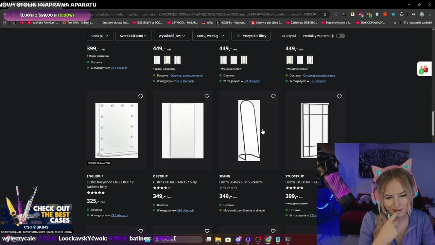Add ENGLERUP mirror to favorites heart

141,96
